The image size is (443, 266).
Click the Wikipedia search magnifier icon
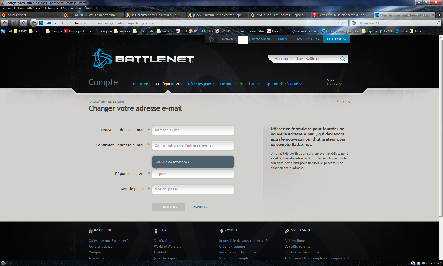(438, 23)
